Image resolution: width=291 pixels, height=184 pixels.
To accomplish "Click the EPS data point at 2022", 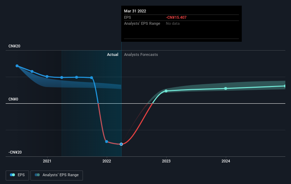I will pyautogui.click(x=107, y=142).
